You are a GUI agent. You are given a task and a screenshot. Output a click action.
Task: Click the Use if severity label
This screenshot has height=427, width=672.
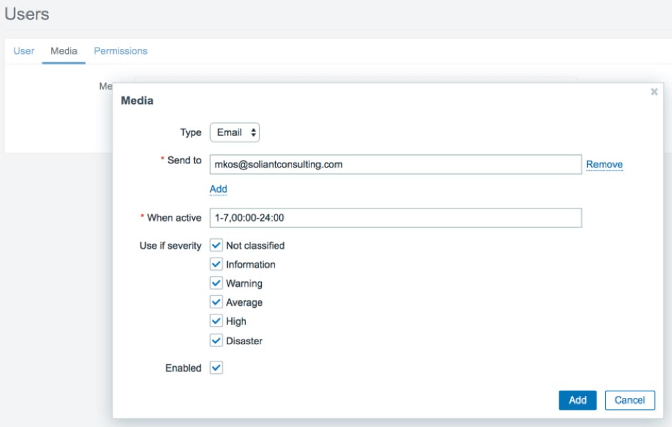coord(170,246)
